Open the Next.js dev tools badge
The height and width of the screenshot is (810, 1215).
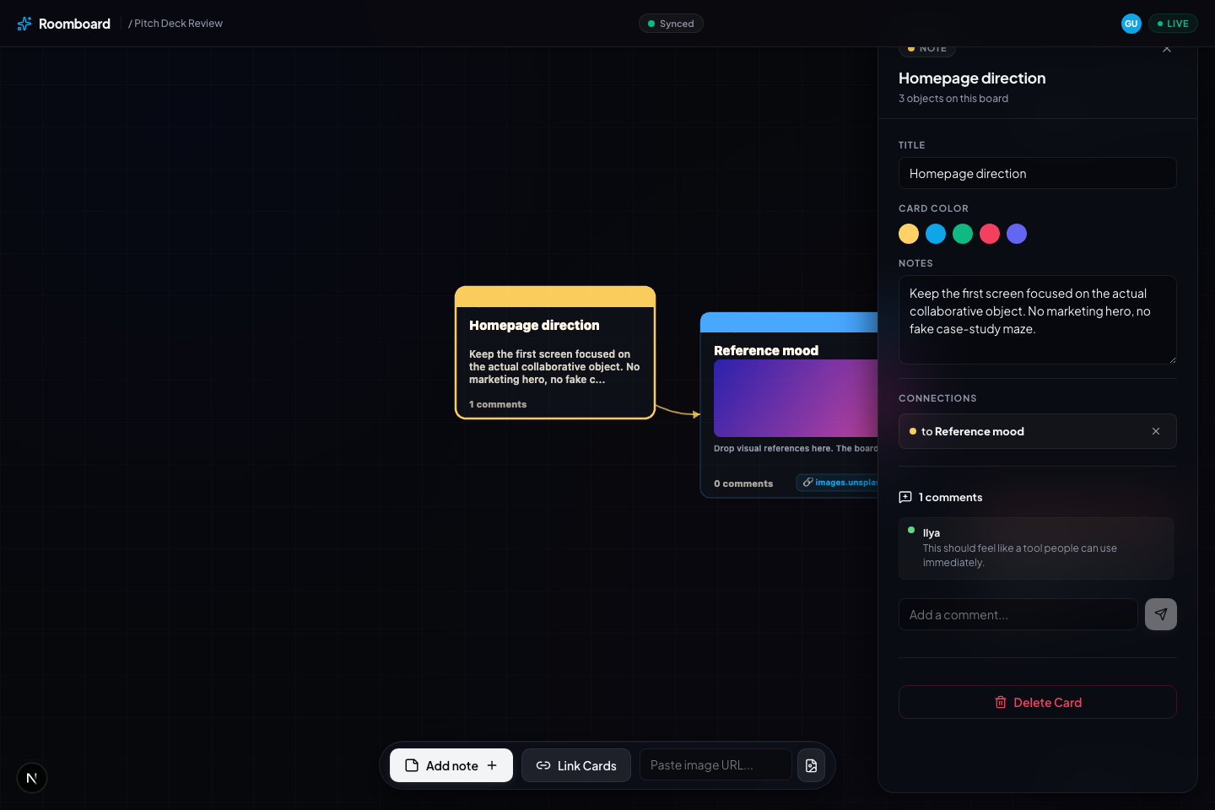click(32, 778)
